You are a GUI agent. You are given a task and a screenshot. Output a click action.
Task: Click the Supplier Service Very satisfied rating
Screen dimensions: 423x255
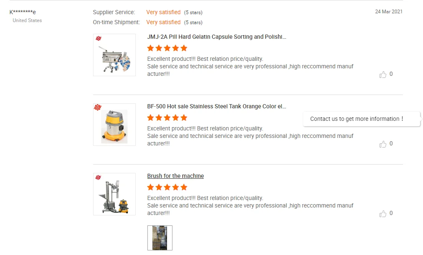[x=163, y=12]
